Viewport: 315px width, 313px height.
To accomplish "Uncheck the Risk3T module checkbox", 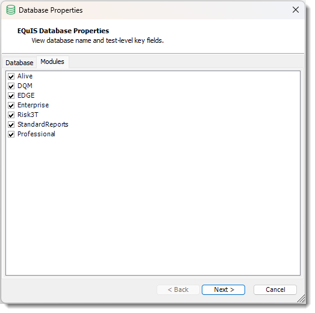I will 11,115.
